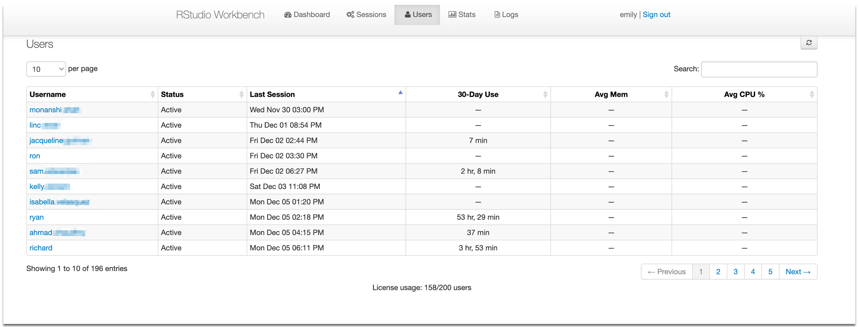Focus the Search input field
This screenshot has width=859, height=327.
pos(759,69)
